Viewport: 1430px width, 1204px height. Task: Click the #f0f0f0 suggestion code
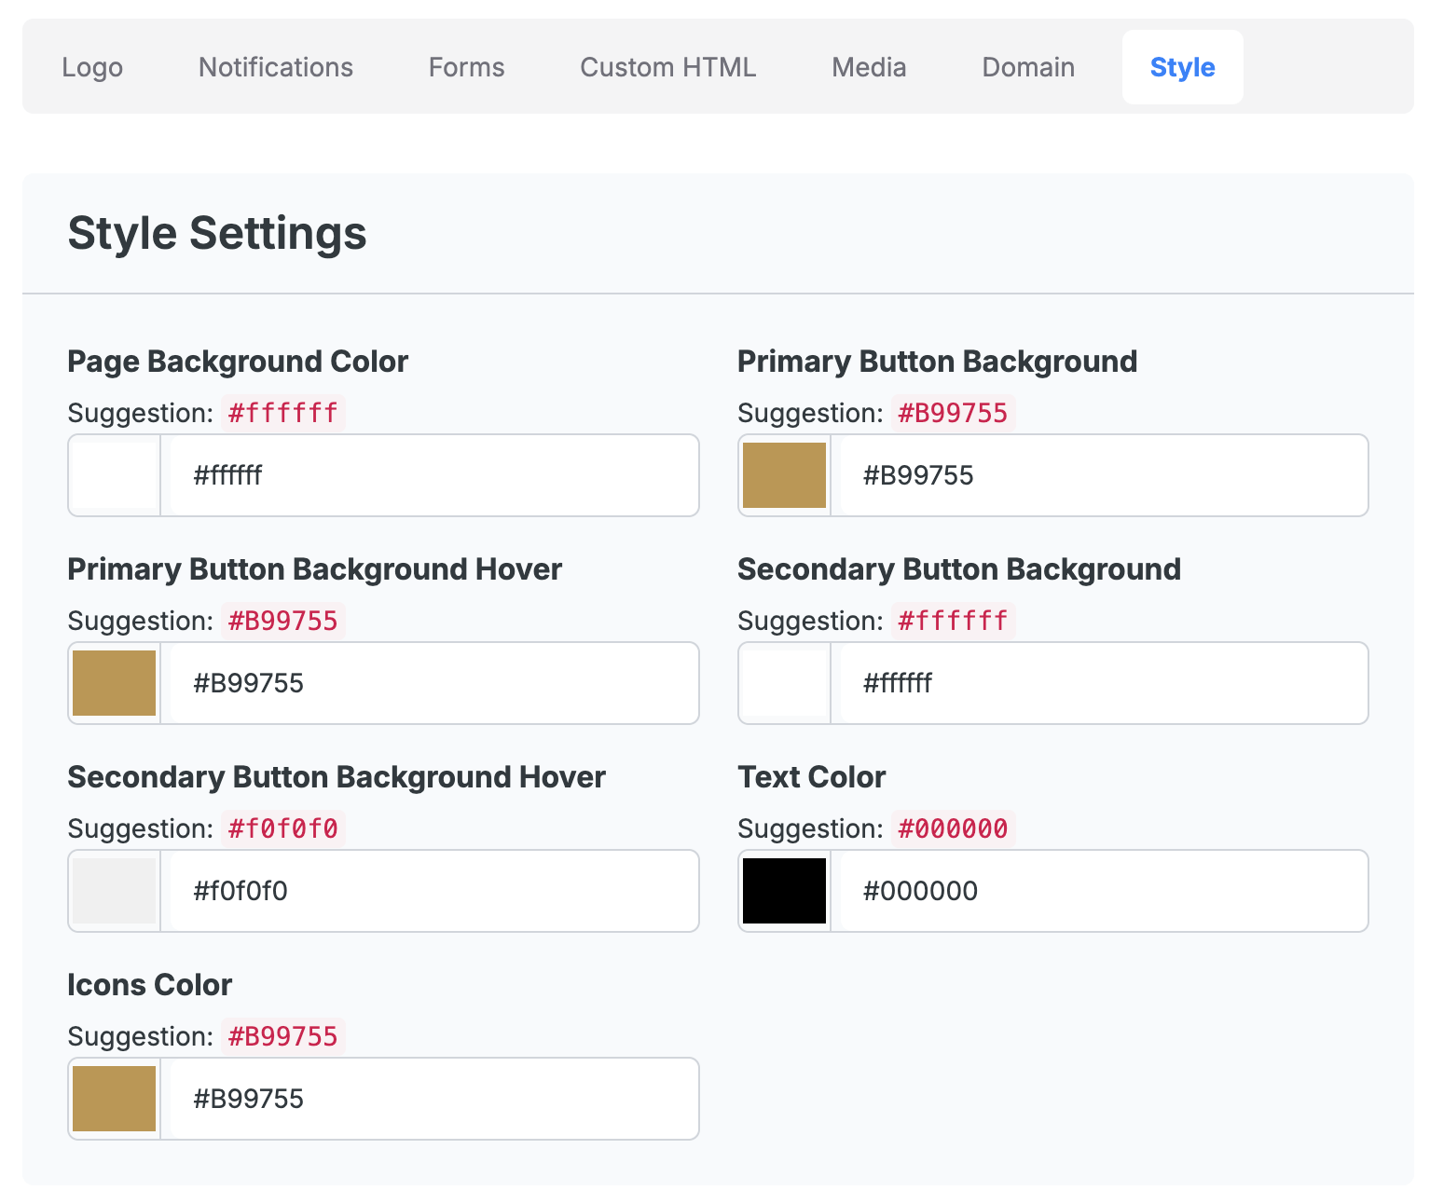(x=283, y=828)
